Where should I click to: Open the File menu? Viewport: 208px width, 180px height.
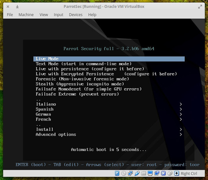pyautogui.click(x=10, y=15)
